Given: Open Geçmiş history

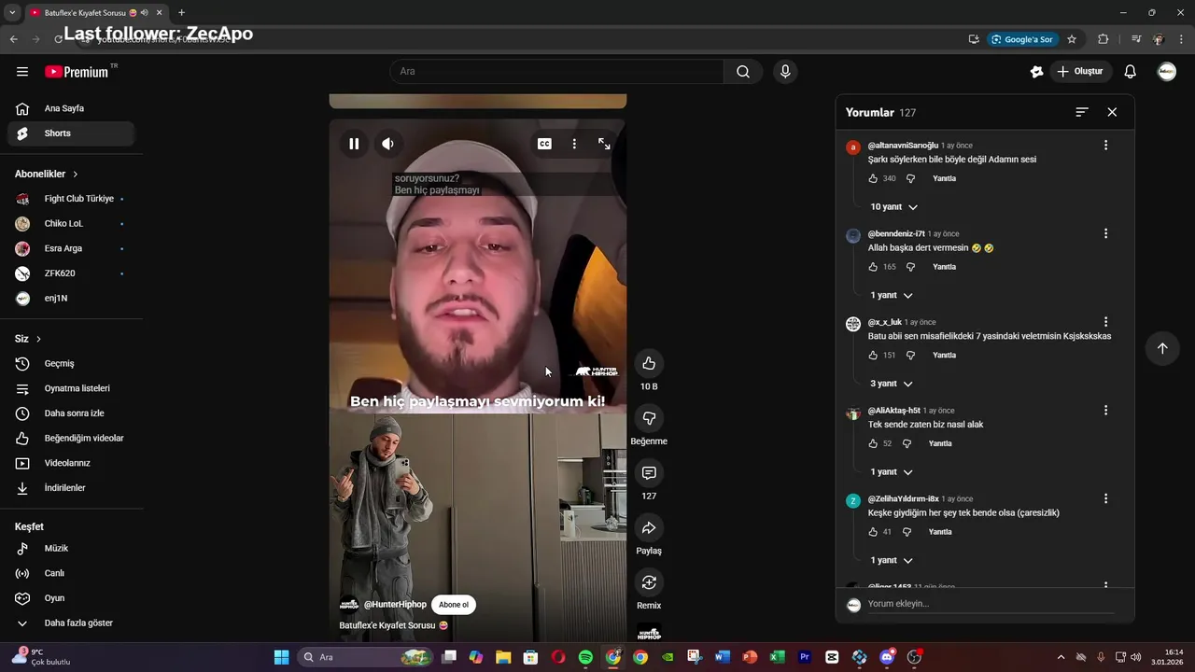Looking at the screenshot, I should pos(71,363).
